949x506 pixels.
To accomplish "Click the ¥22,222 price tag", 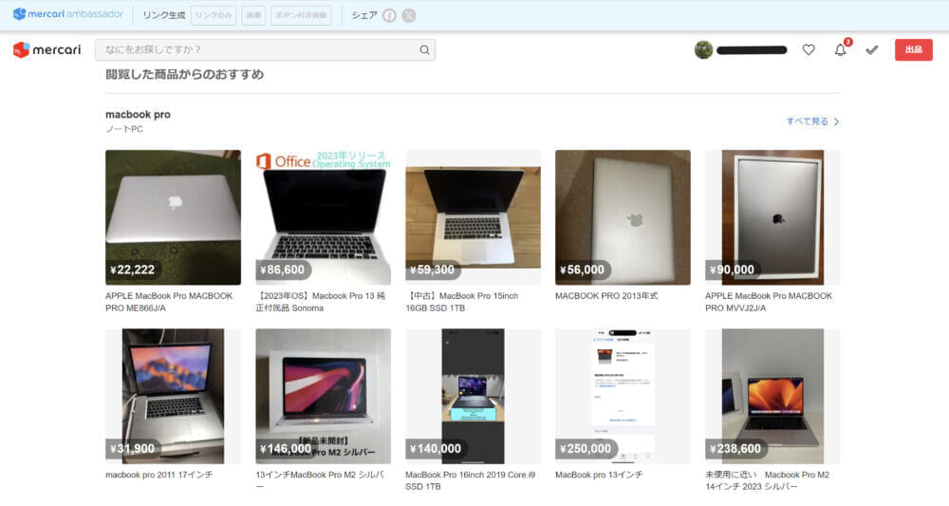I will [133, 270].
